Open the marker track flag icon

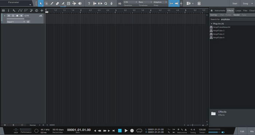click(26, 11)
